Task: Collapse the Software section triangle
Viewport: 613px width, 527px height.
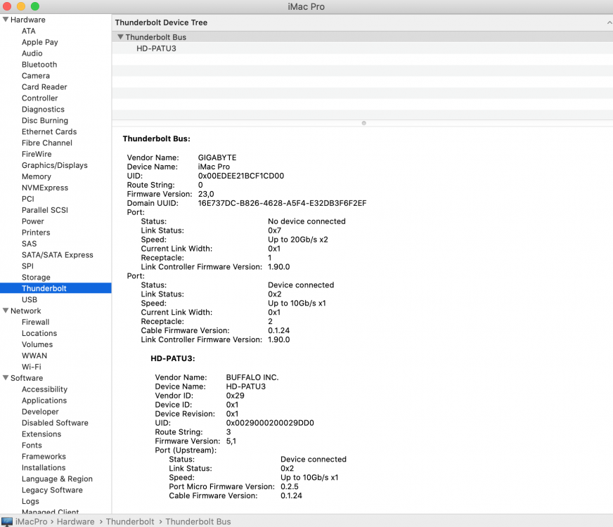Action: point(6,378)
